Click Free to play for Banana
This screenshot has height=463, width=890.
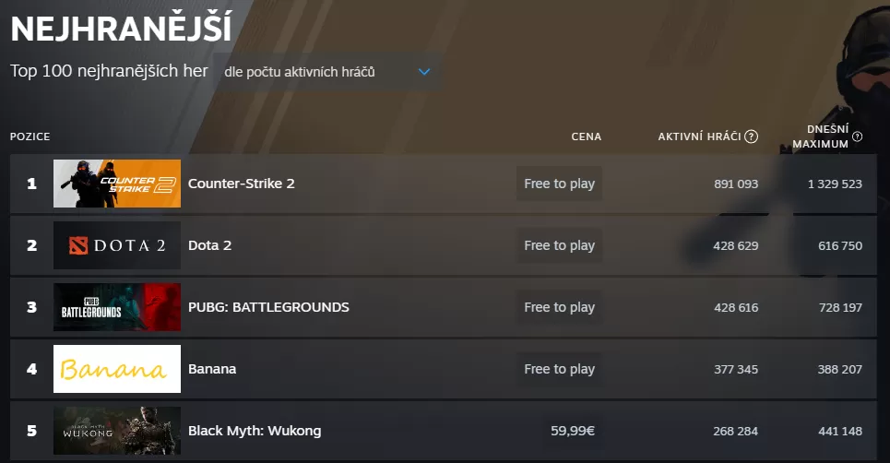point(559,369)
